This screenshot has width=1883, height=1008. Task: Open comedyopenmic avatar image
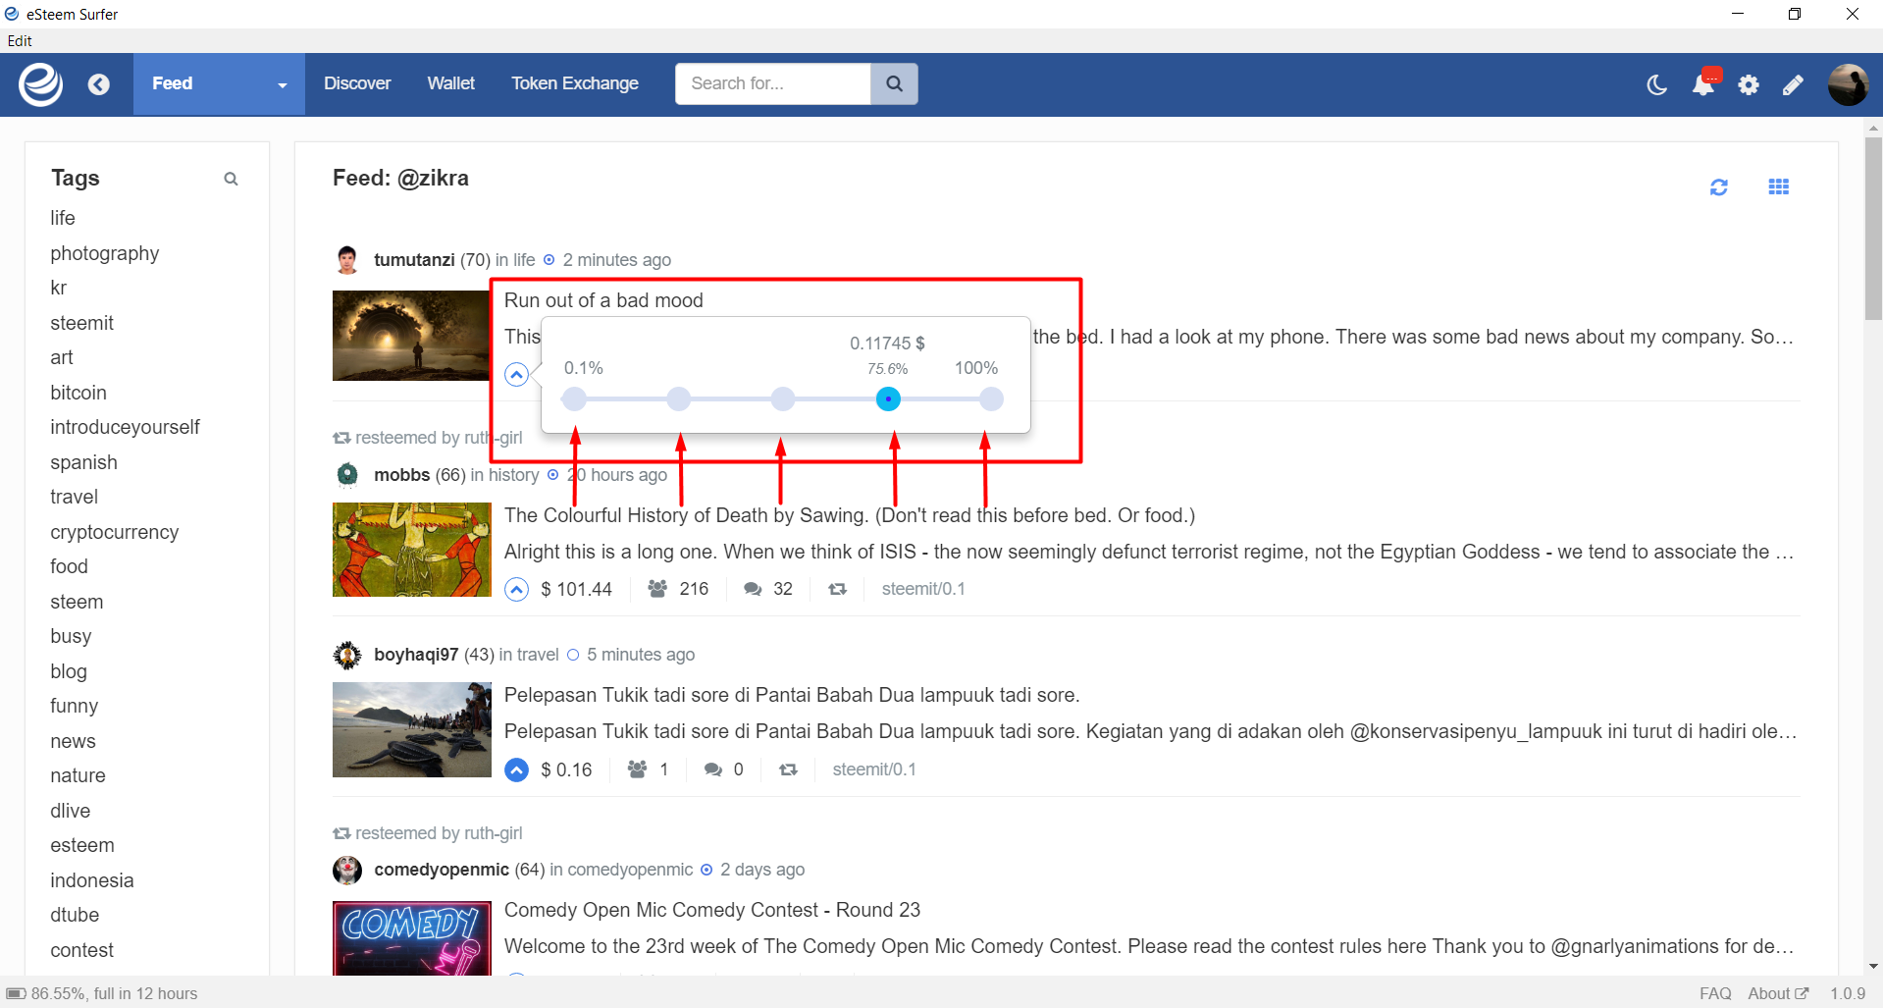click(x=347, y=870)
